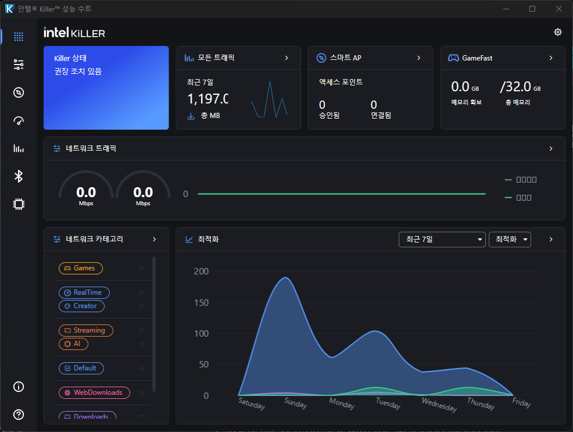This screenshot has height=432, width=573.
Task: Select the Default category tag
Action: coord(81,368)
